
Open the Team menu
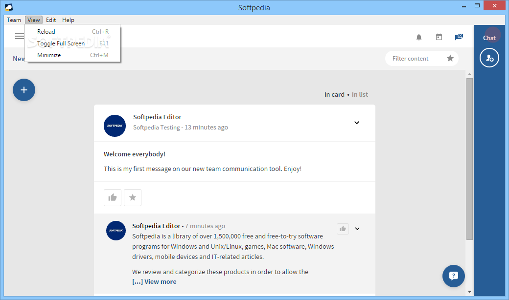pos(14,20)
